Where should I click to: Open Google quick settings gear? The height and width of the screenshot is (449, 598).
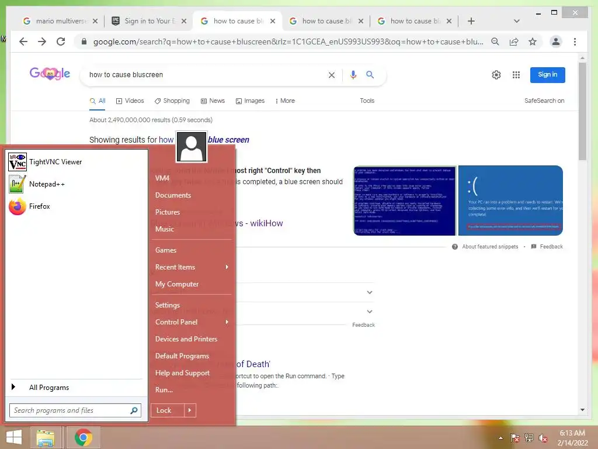[x=496, y=75]
